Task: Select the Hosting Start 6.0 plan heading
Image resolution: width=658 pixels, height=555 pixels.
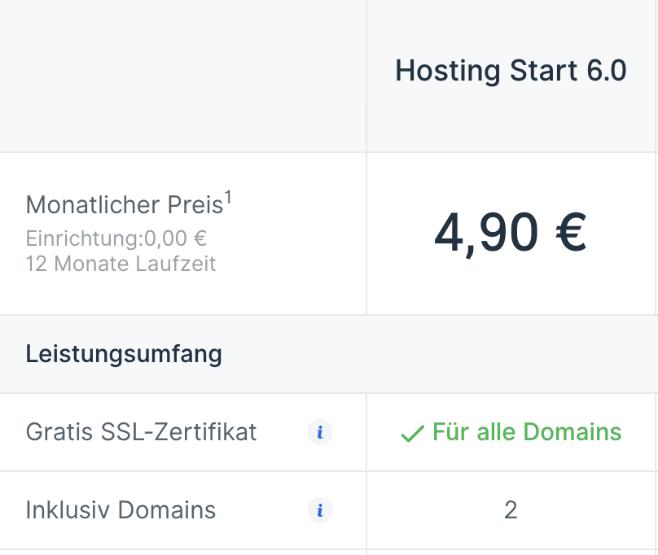Action: [511, 72]
